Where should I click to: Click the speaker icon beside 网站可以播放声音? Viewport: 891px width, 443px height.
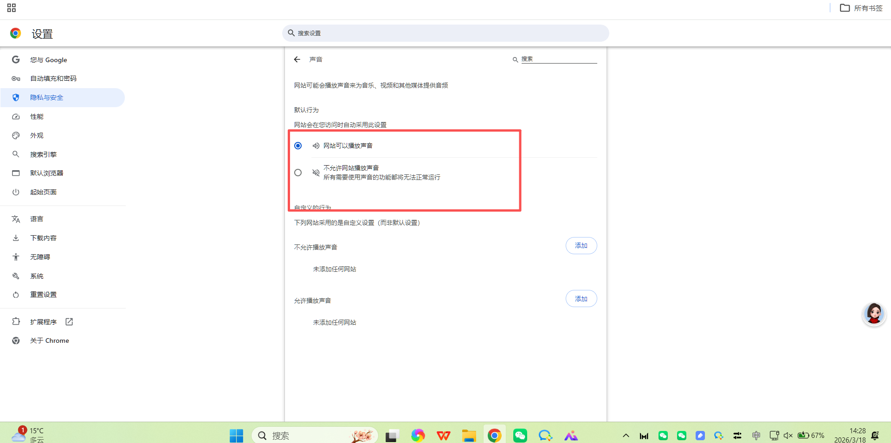pos(316,146)
